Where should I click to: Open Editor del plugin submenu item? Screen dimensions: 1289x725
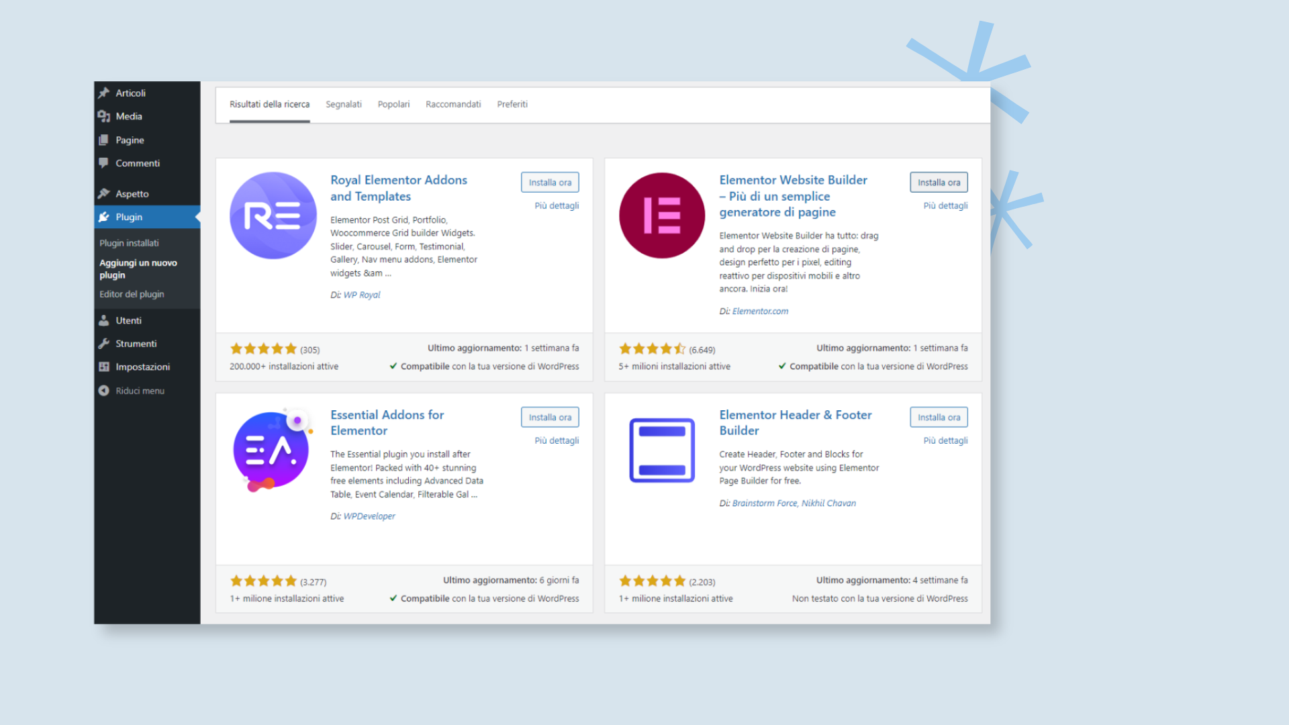click(132, 294)
